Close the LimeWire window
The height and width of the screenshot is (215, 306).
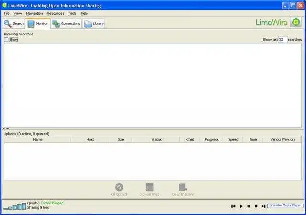coord(301,5)
